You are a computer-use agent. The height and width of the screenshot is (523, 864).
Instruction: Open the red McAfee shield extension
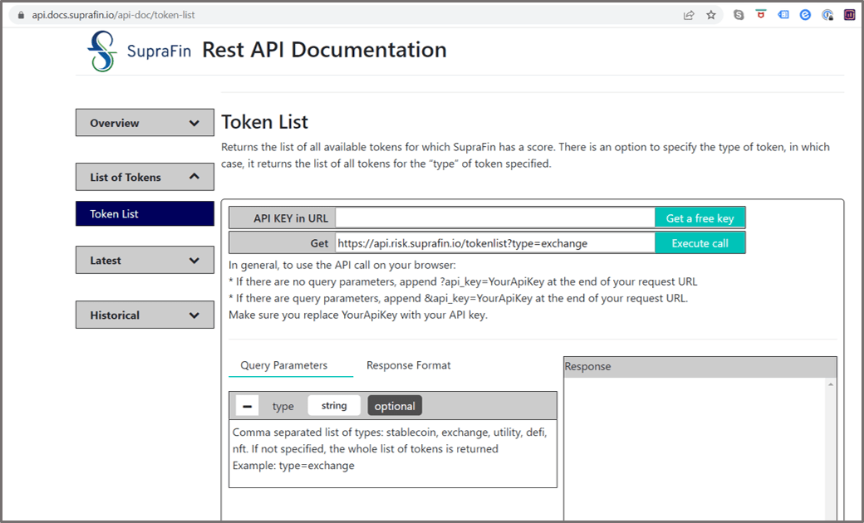(x=760, y=15)
